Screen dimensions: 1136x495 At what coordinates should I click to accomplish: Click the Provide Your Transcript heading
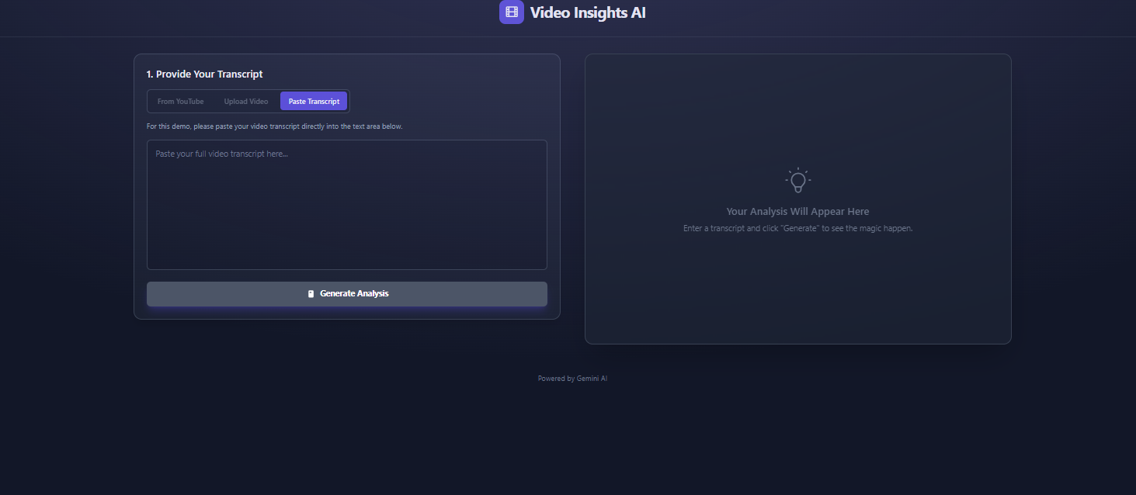click(x=204, y=74)
